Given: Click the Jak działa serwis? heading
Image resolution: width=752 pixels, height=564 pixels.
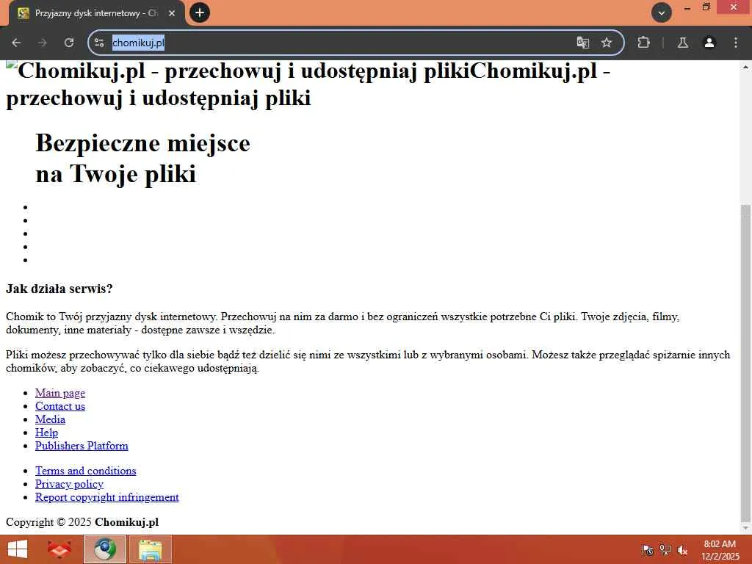Looking at the screenshot, I should click(x=59, y=289).
